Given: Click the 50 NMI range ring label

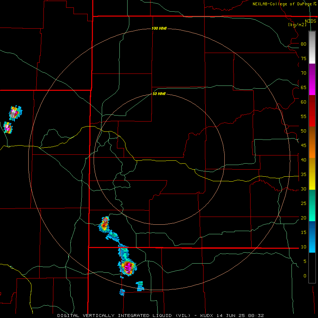Looking at the screenshot, I should (x=159, y=94).
